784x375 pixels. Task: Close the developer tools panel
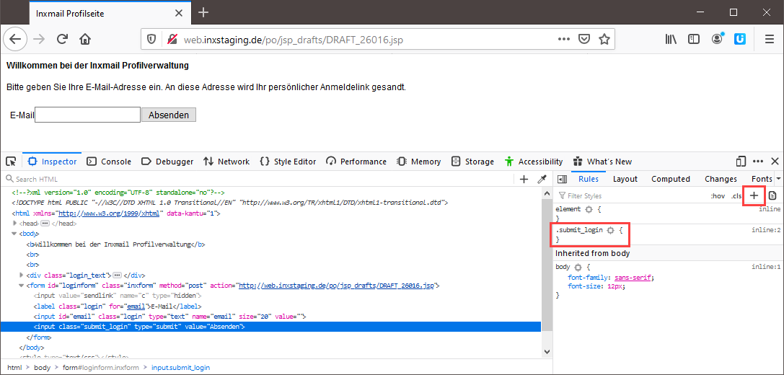tap(775, 162)
